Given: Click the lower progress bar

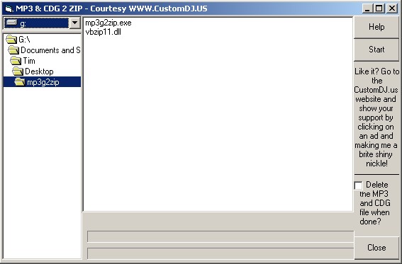Looking at the screenshot, I should pyautogui.click(x=220, y=253).
